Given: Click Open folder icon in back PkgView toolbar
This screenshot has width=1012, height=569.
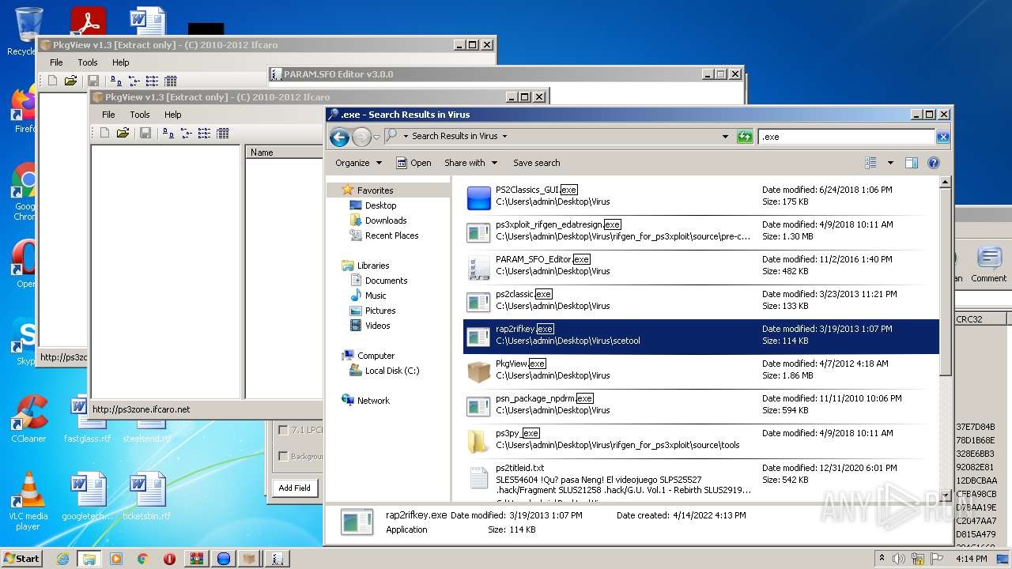Looking at the screenshot, I should [x=70, y=81].
